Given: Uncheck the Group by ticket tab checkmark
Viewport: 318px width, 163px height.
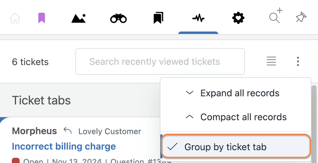Looking at the screenshot, I should 172,147.
